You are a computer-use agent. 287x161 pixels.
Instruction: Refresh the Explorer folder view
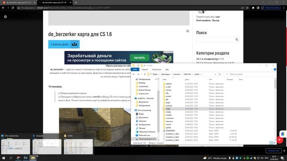pyautogui.click(x=220, y=74)
